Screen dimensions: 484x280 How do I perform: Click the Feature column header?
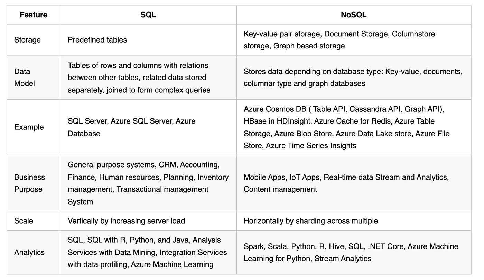pos(33,15)
